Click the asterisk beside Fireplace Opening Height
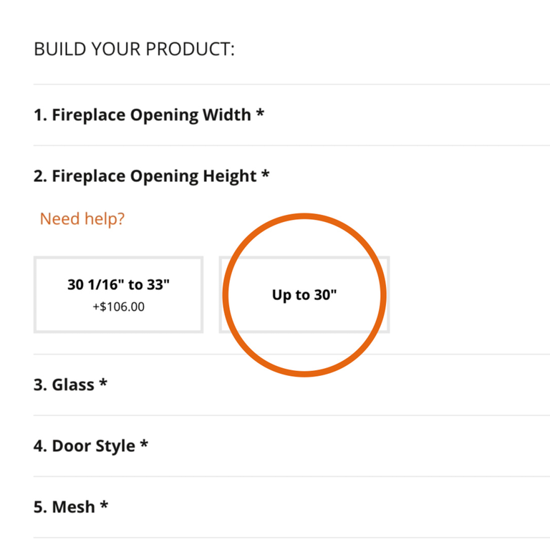The image size is (550, 550). 266,175
